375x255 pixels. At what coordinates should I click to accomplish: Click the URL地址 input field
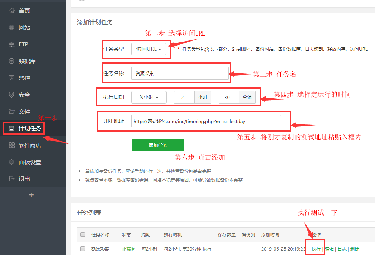coord(206,121)
